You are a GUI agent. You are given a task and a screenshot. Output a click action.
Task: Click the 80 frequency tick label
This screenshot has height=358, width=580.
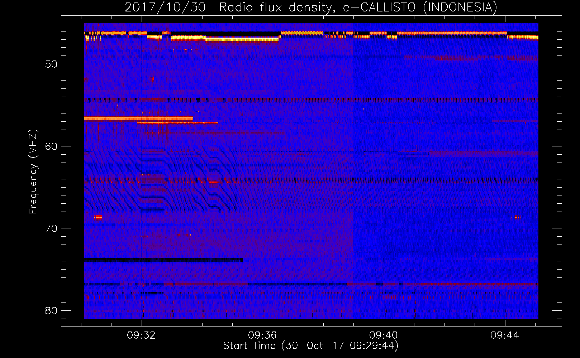(51, 310)
